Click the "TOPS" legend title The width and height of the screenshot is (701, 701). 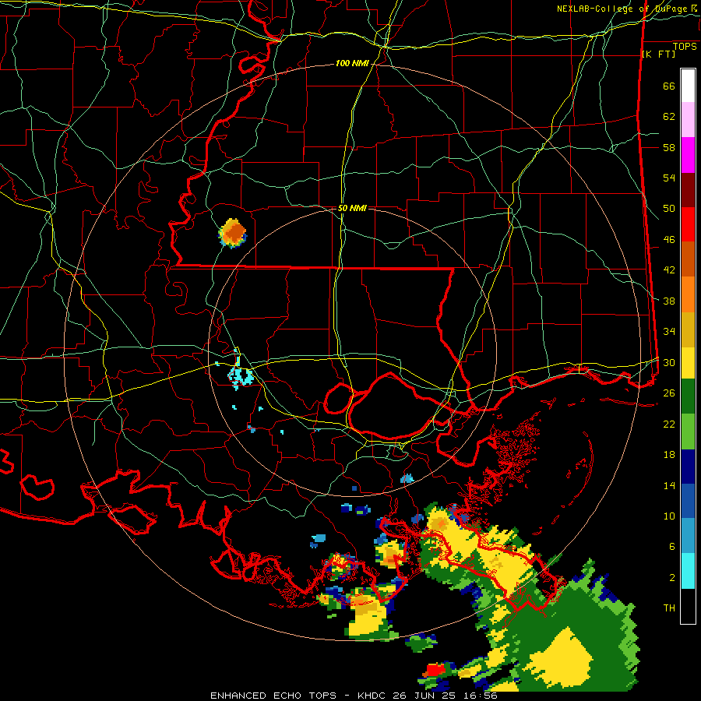(x=685, y=46)
